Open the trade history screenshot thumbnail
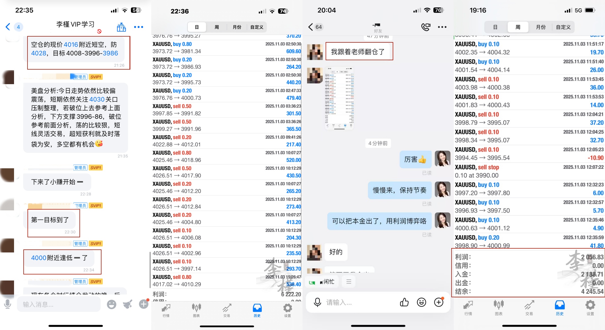 pyautogui.click(x=339, y=98)
